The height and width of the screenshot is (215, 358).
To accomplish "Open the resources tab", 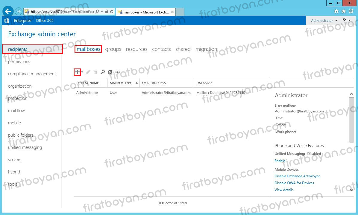I will point(136,49).
